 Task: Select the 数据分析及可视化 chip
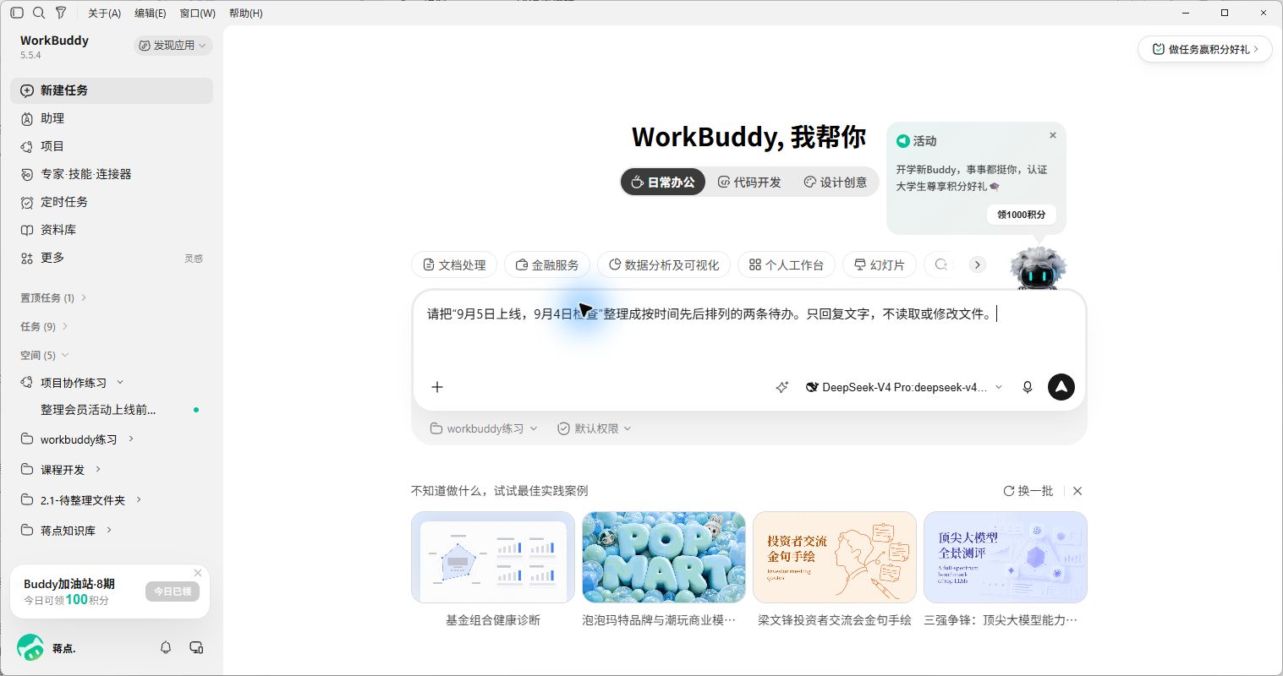(664, 264)
